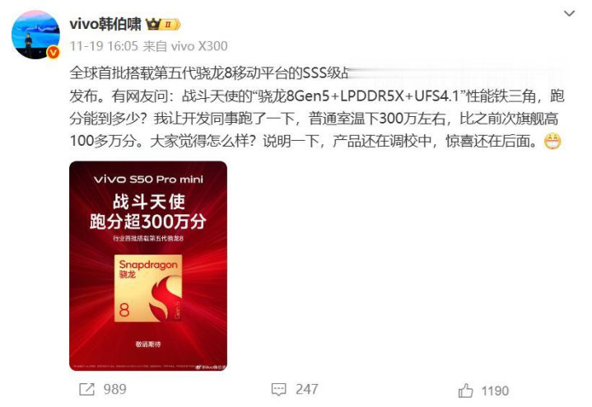The width and height of the screenshot is (592, 407).
Task: Click the 1190 like count
Action: 495,391
